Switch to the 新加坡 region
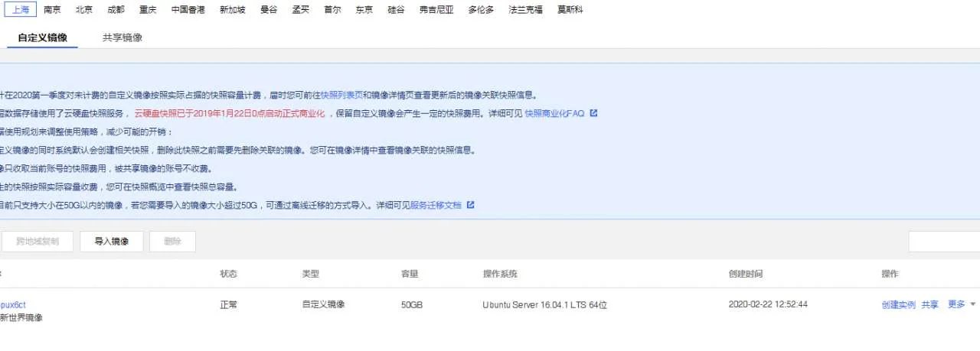This screenshot has height=351, width=980. (233, 10)
